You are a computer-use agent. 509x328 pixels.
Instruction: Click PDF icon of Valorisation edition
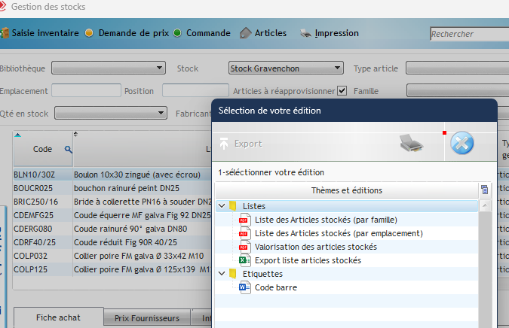click(245, 247)
